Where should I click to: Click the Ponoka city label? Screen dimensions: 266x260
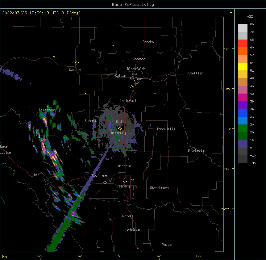click(148, 42)
